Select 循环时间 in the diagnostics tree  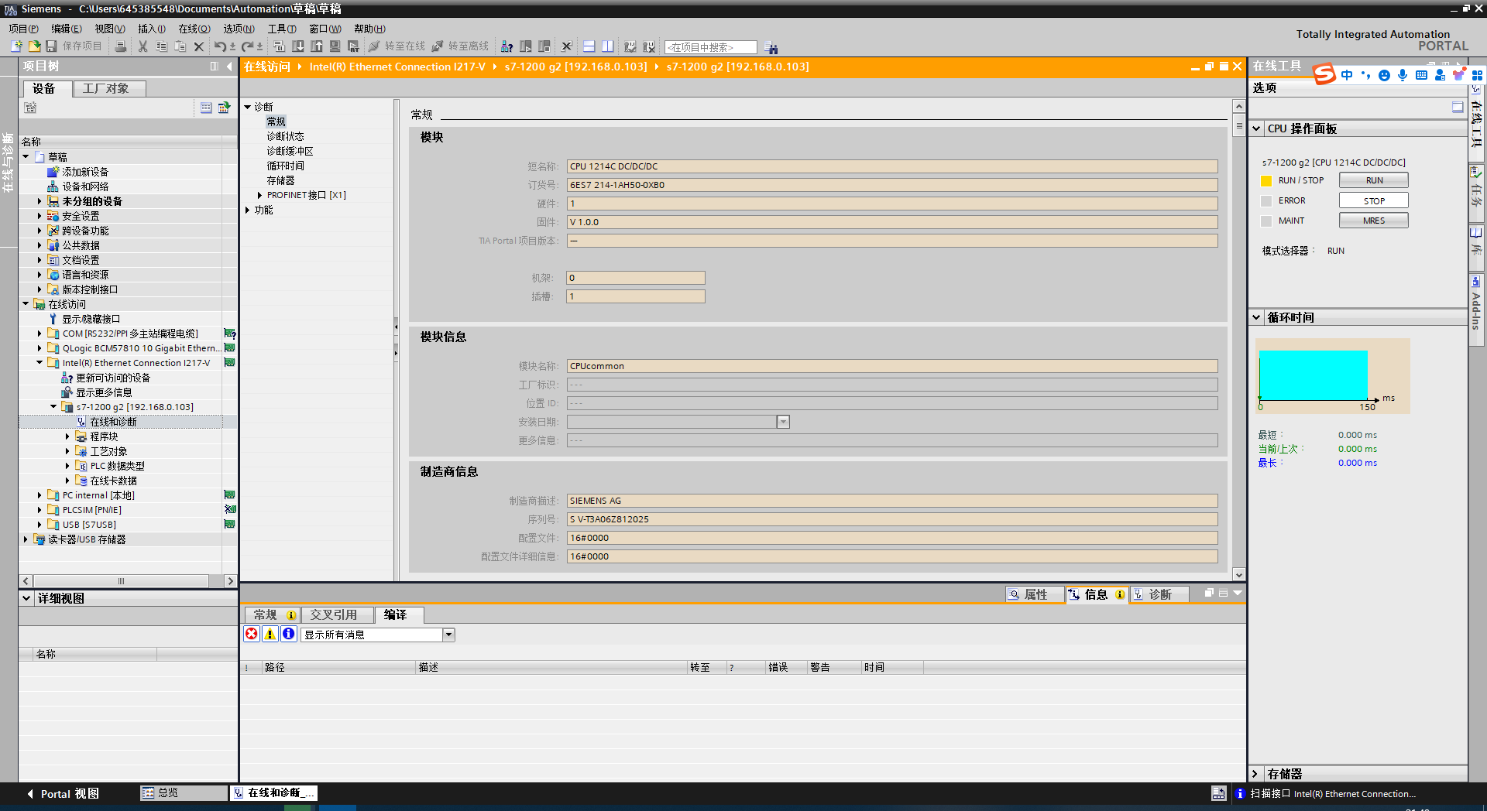286,166
